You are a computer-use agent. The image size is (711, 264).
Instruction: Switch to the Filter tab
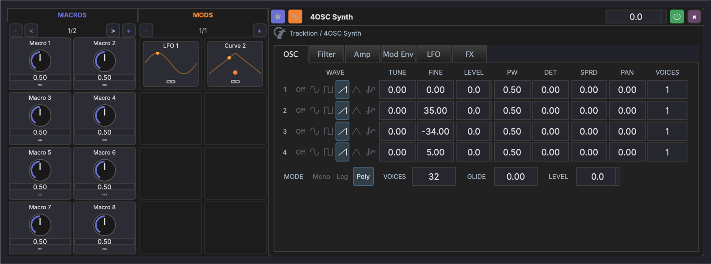327,54
